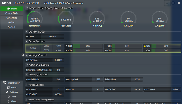Collapse the DRAM Timing Configuration section
The image size is (182, 104).
pyautogui.click(x=26, y=100)
